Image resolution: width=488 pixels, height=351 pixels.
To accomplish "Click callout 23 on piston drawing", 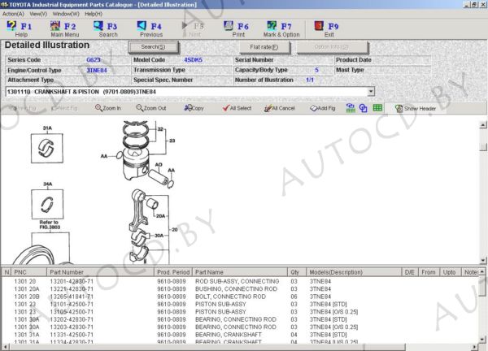I will pyautogui.click(x=172, y=141).
